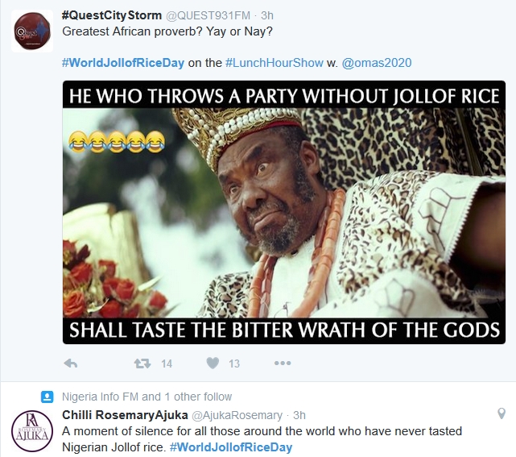This screenshot has width=516, height=457.
Task: Open the second tweet's 3h timestamp
Action: click(299, 415)
